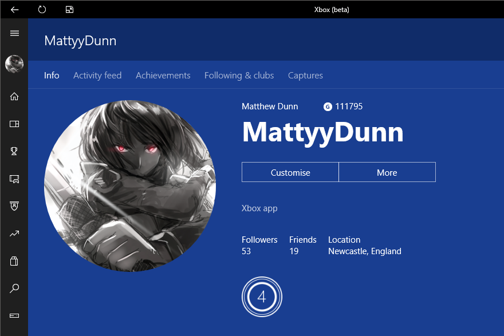Click the Customise button
Viewport: 504px width, 336px height.
point(290,172)
